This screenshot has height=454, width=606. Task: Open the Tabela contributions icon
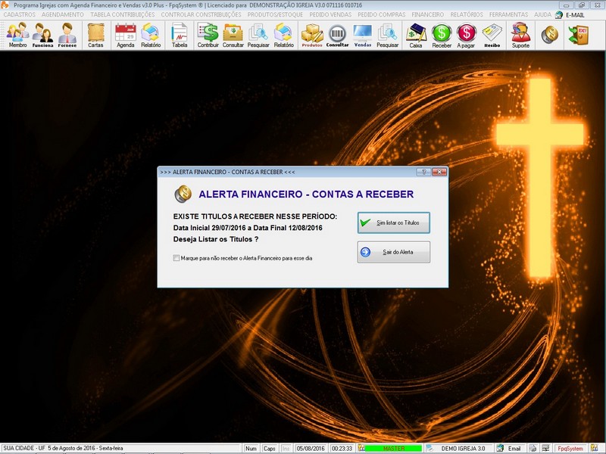click(180, 35)
